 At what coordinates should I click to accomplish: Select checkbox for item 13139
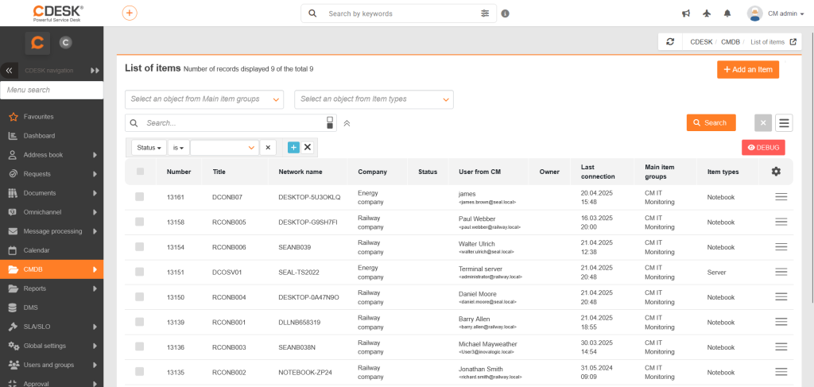coord(139,322)
